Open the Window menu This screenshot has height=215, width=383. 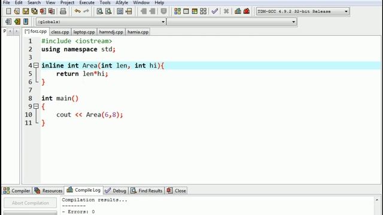coord(141,2)
